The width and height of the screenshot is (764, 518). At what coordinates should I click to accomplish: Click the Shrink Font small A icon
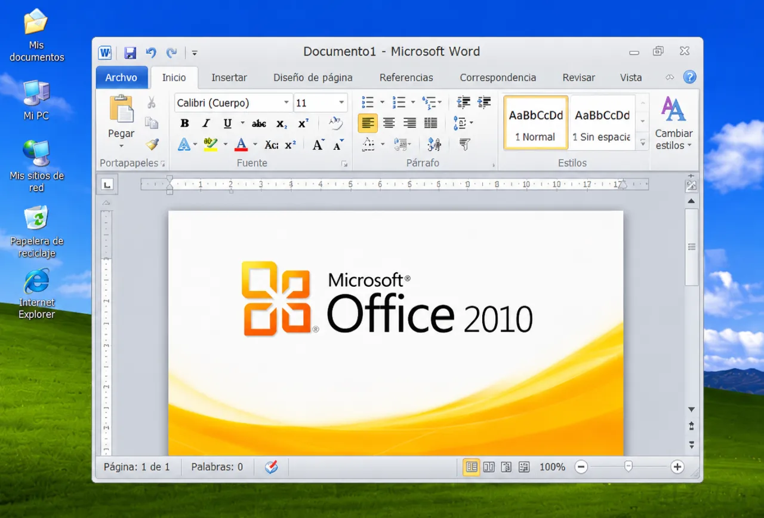(x=338, y=145)
